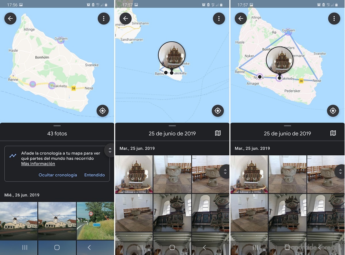Tap the heat spot between Rønne and Aakirkeby
The height and width of the screenshot is (255, 345).
point(33,84)
